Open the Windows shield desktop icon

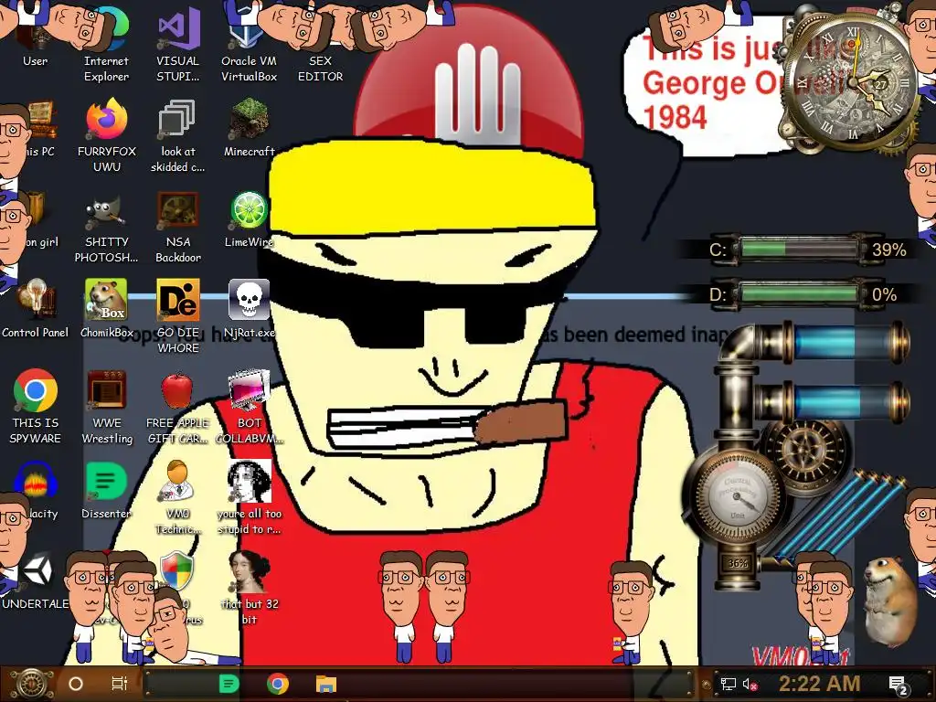(177, 572)
